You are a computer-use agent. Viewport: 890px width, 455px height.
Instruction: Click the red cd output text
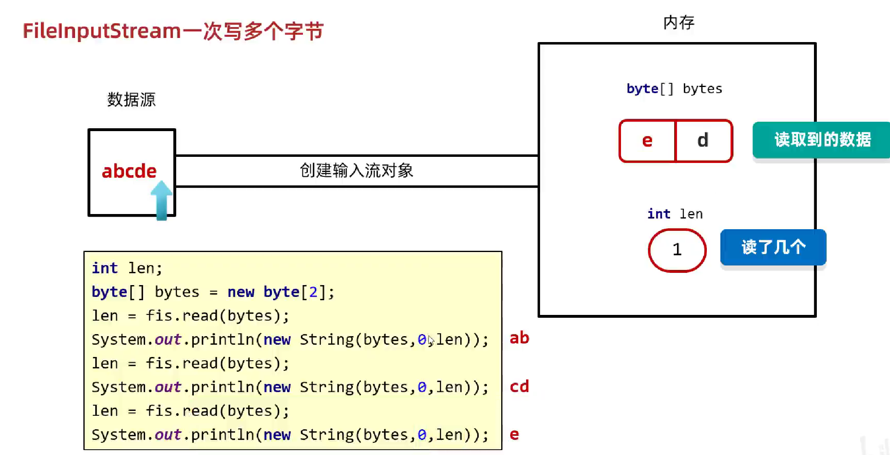519,386
